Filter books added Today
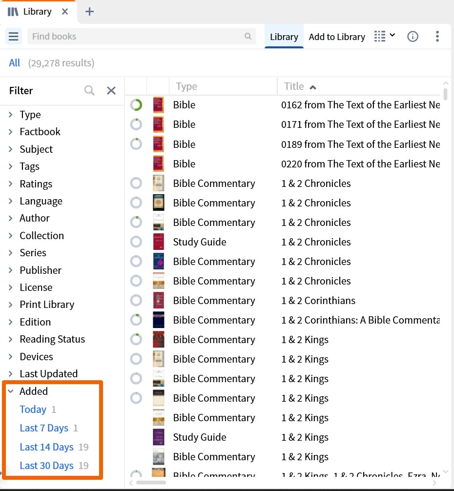This screenshot has height=491, width=454. pos(33,409)
